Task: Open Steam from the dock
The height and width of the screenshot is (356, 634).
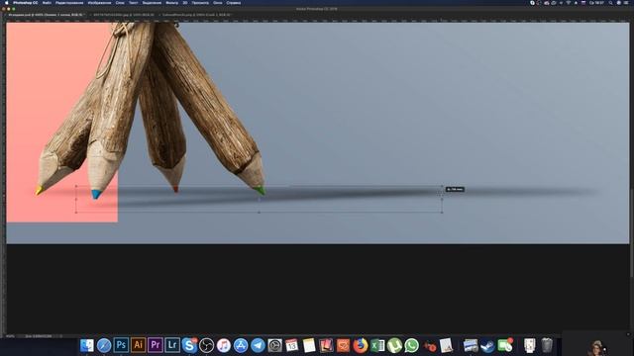Action: tap(487, 345)
